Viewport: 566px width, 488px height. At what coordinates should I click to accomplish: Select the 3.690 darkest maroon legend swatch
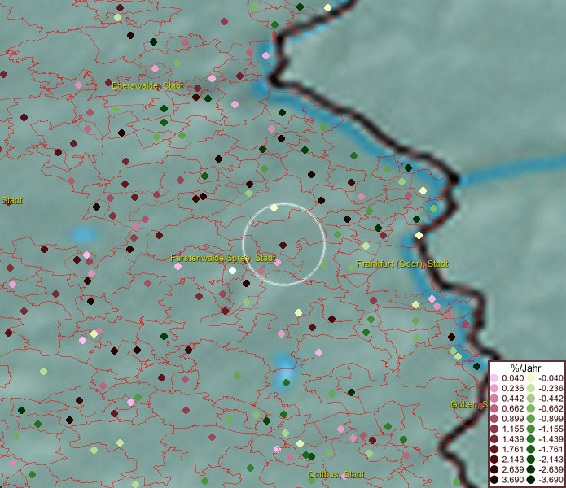pos(495,481)
